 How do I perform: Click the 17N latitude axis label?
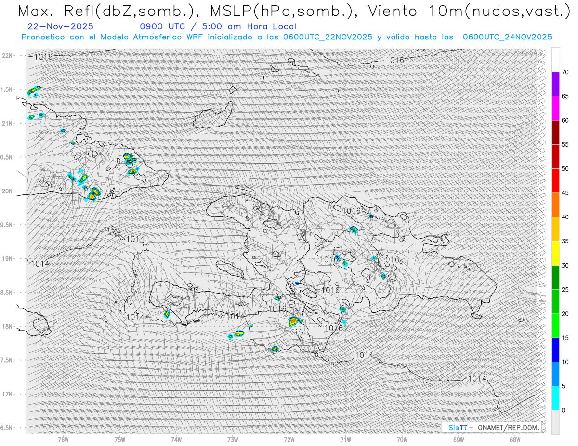coord(8,394)
